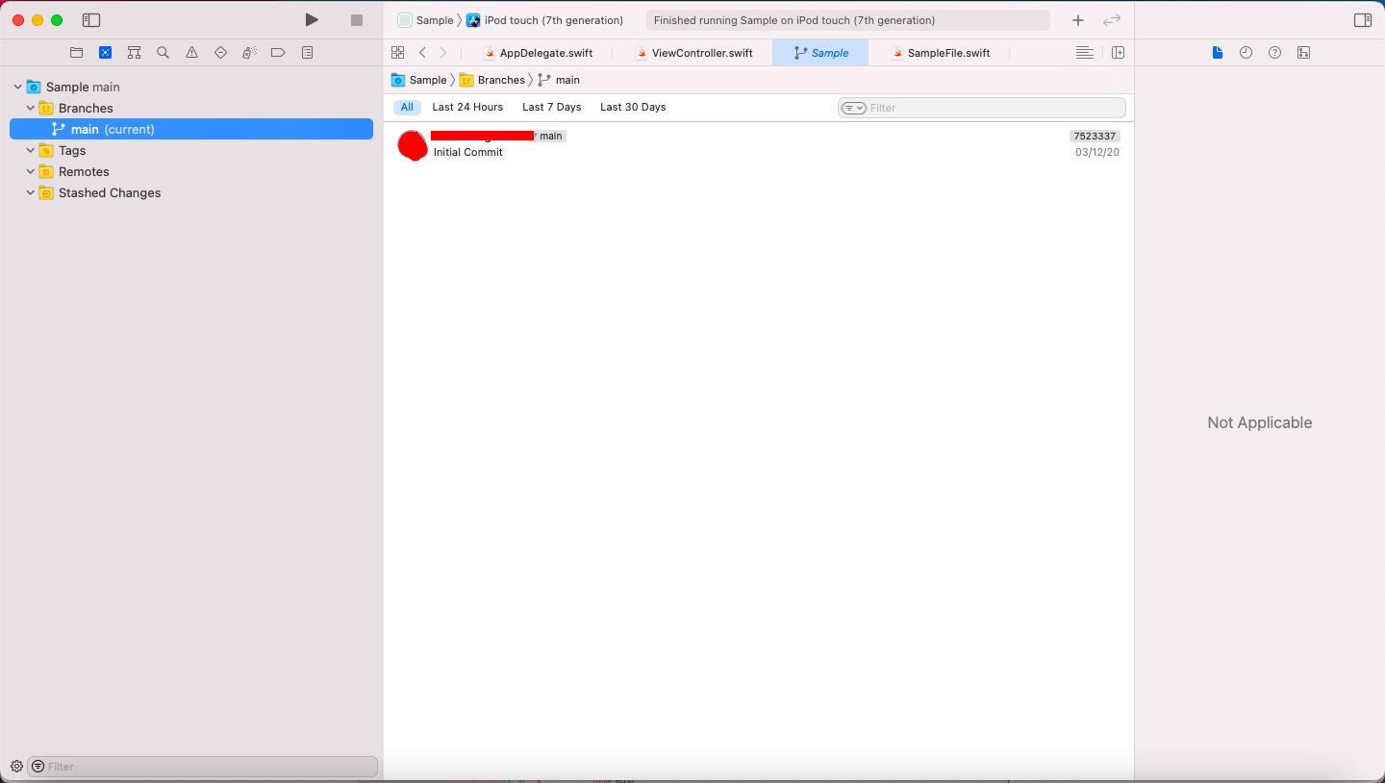Select the Sample main repository row
This screenshot has width=1385, height=783.
[x=191, y=87]
